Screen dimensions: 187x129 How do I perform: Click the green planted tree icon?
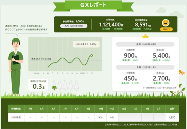pos(54,88)
